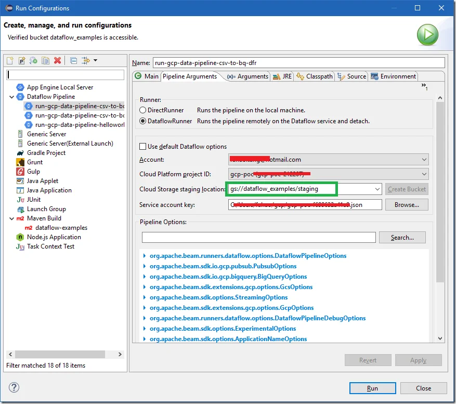
Task: Select the DirectRunner radio button
Action: [x=143, y=110]
